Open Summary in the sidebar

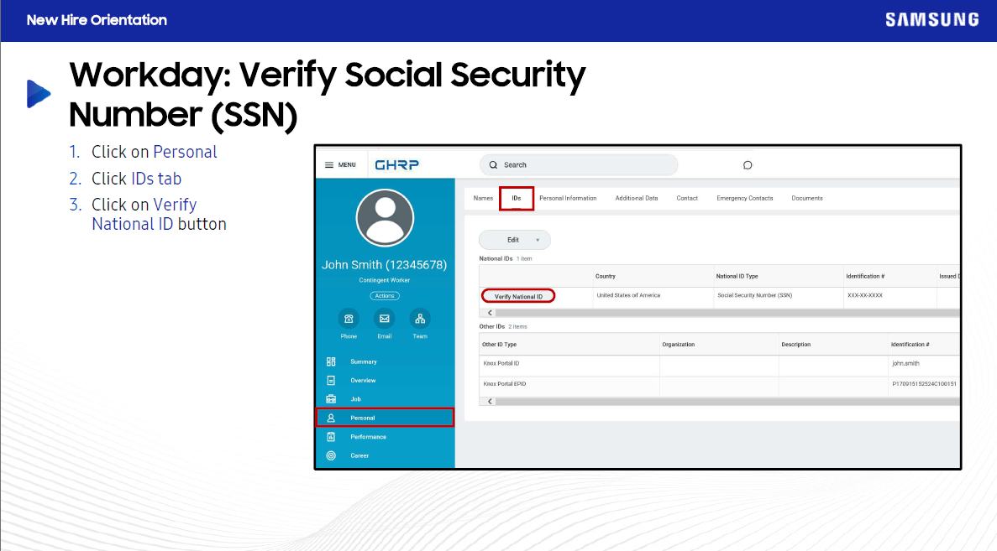[363, 361]
